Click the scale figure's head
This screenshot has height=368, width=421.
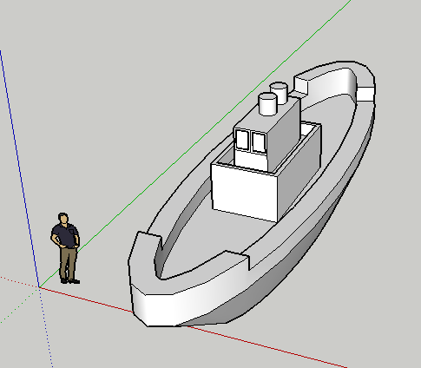pos(63,218)
